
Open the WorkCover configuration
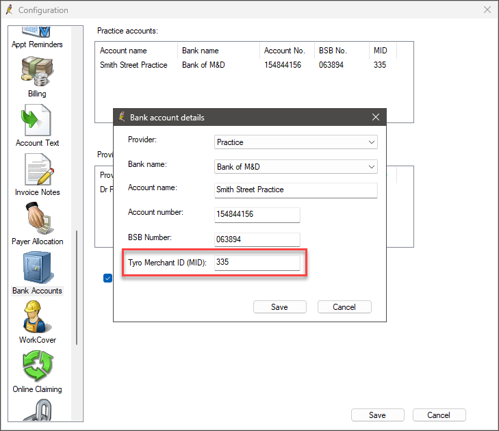point(37,322)
